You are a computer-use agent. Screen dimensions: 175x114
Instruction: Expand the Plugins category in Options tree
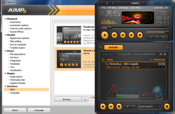coord(11,74)
